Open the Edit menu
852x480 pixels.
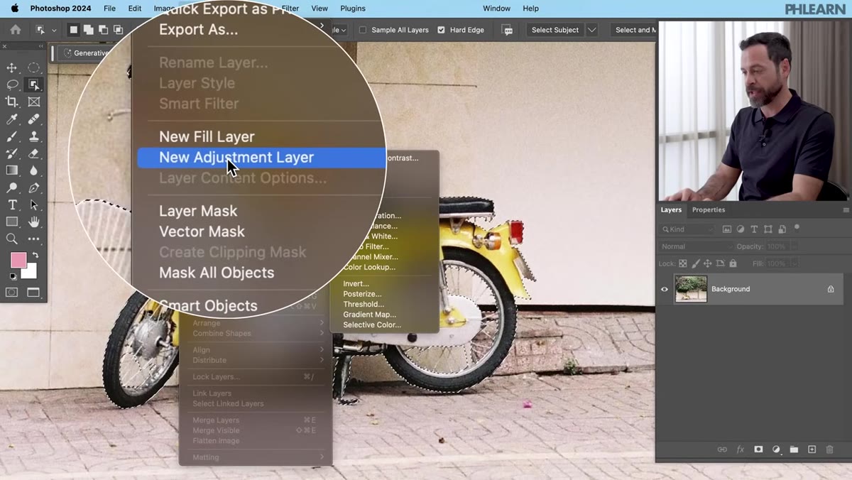pos(135,9)
